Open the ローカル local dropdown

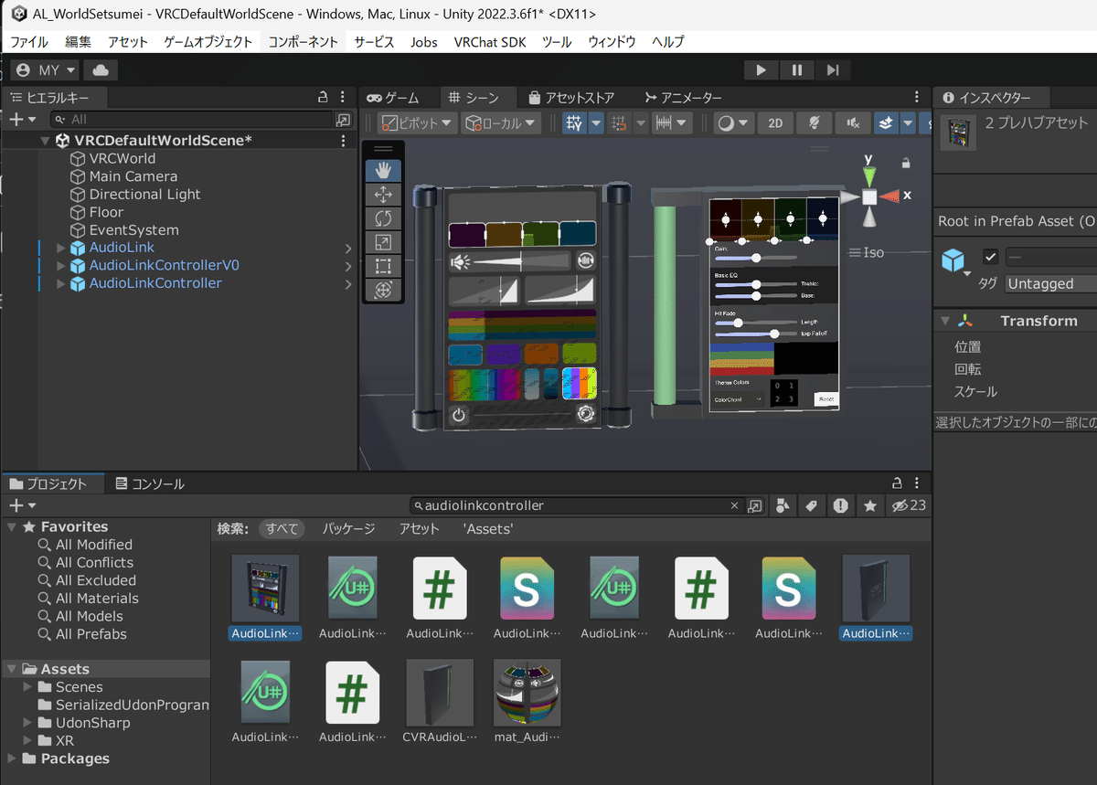click(502, 123)
